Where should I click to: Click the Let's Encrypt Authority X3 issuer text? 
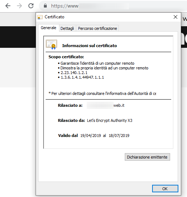110,120
